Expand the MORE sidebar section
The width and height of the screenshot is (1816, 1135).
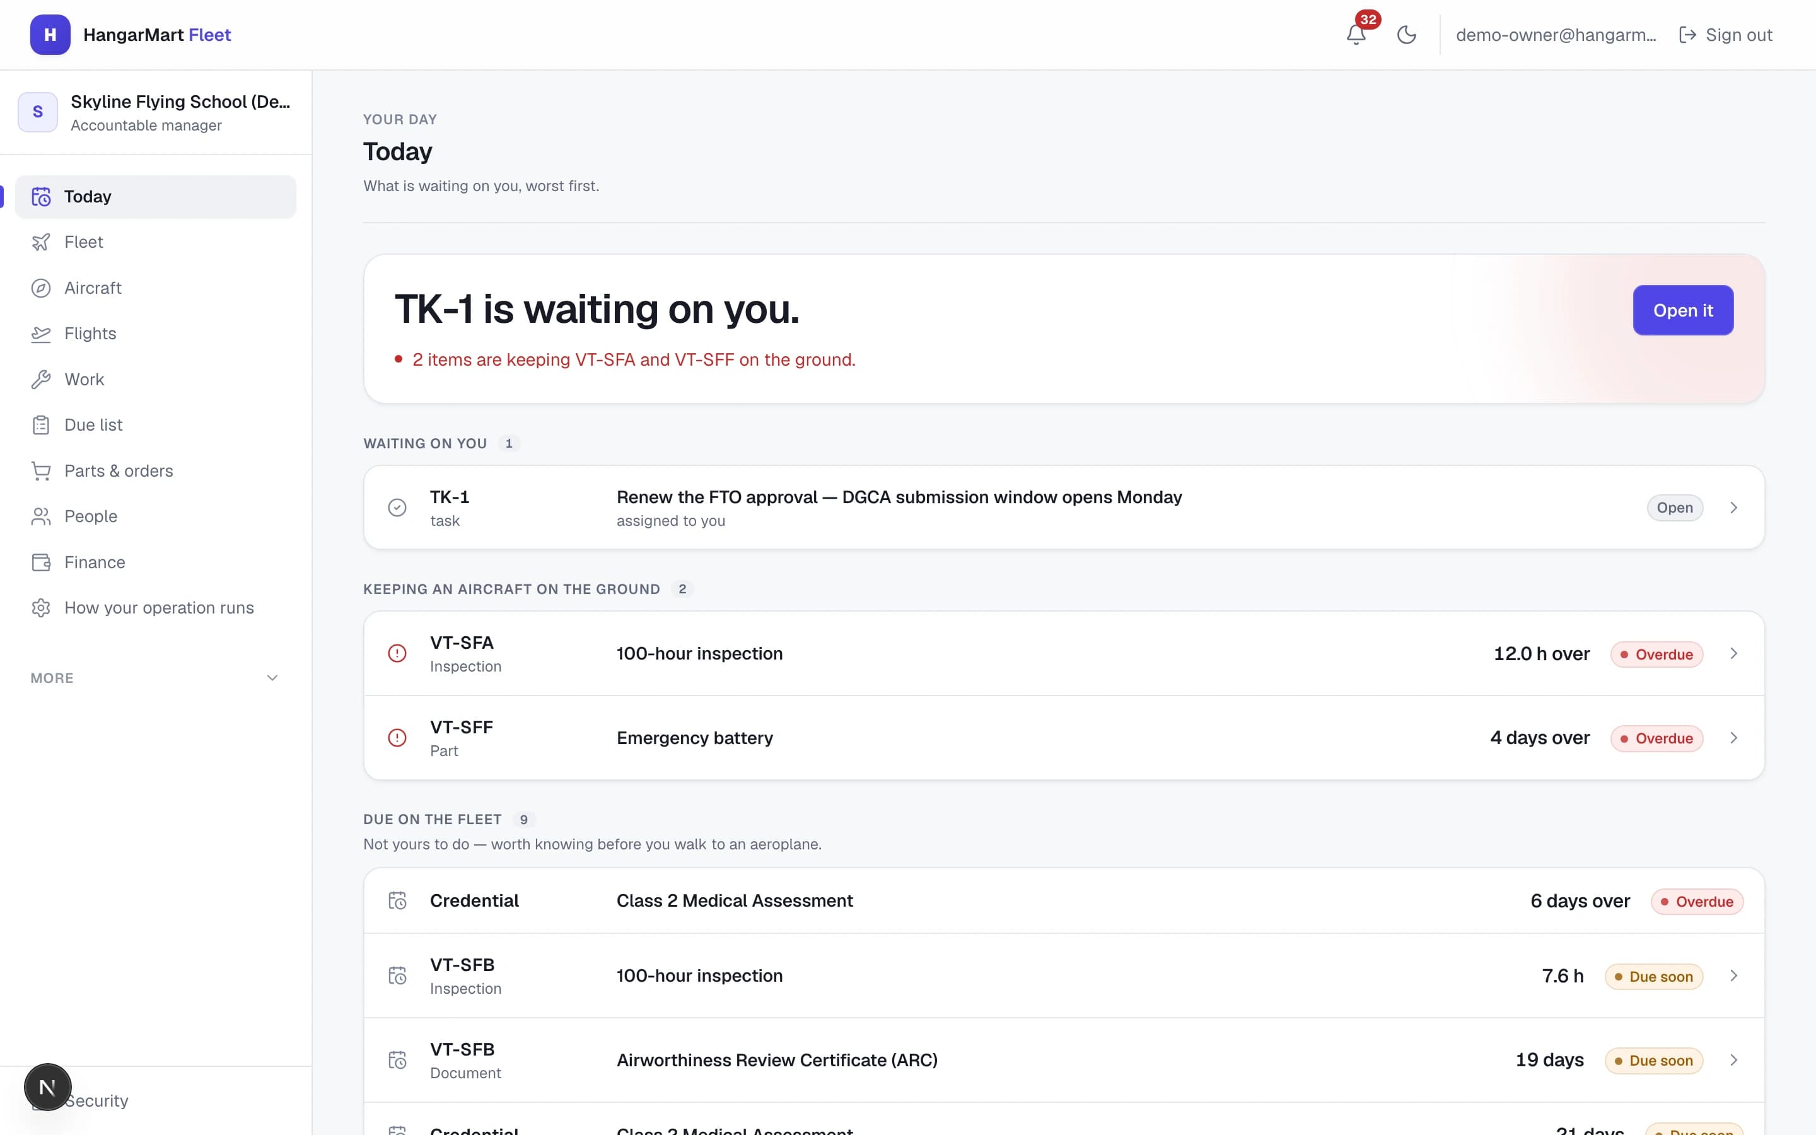click(x=155, y=678)
